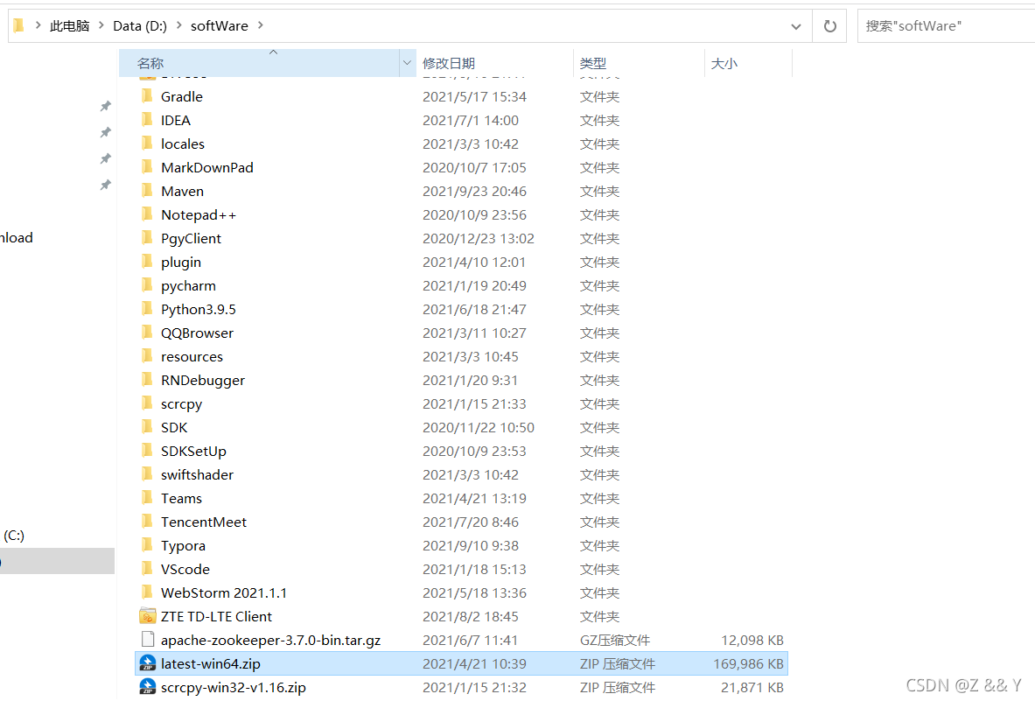Expand the chevron before 此电脑 breadcrumb

pyautogui.click(x=38, y=25)
